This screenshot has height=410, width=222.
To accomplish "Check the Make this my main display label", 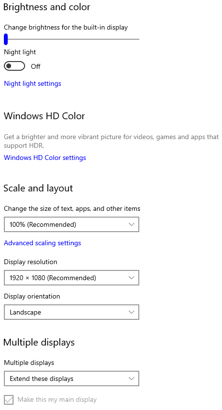I will tap(57, 399).
